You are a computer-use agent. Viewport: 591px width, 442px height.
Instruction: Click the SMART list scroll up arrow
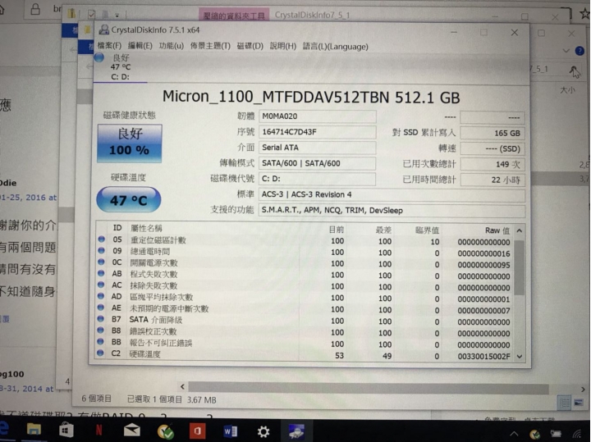point(520,230)
